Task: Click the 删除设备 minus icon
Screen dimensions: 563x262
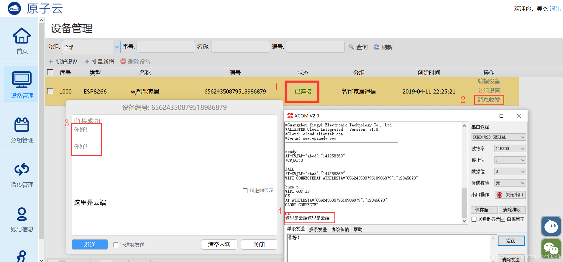Action: 123,61
